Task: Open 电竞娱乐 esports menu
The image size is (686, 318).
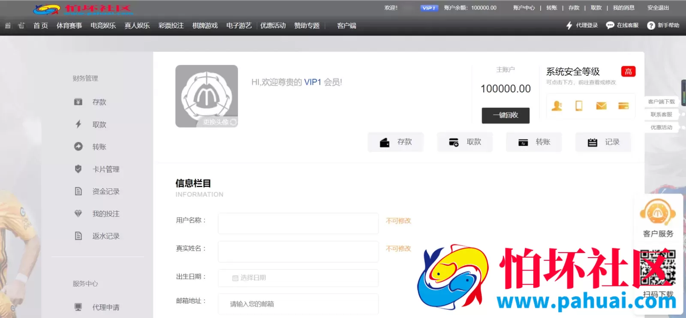Action: (x=103, y=26)
